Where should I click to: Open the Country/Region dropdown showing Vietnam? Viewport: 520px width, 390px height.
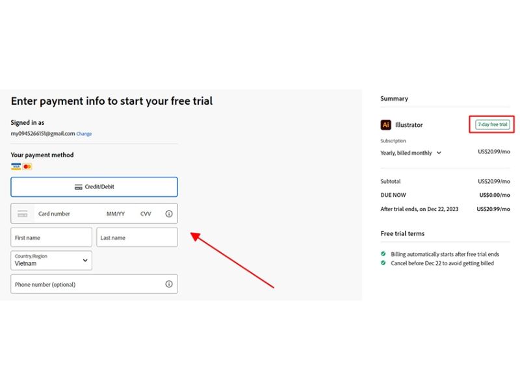51,261
